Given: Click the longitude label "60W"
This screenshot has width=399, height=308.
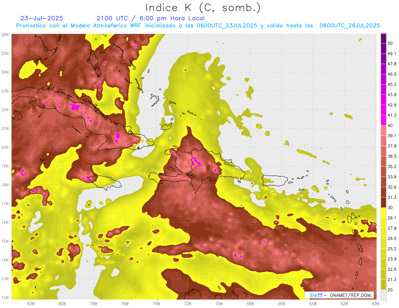Looking at the screenshot, I should point(375,303).
